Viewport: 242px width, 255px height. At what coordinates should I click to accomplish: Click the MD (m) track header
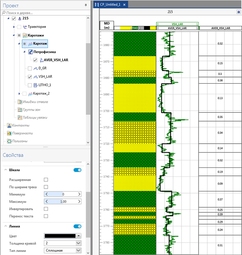(107, 25)
